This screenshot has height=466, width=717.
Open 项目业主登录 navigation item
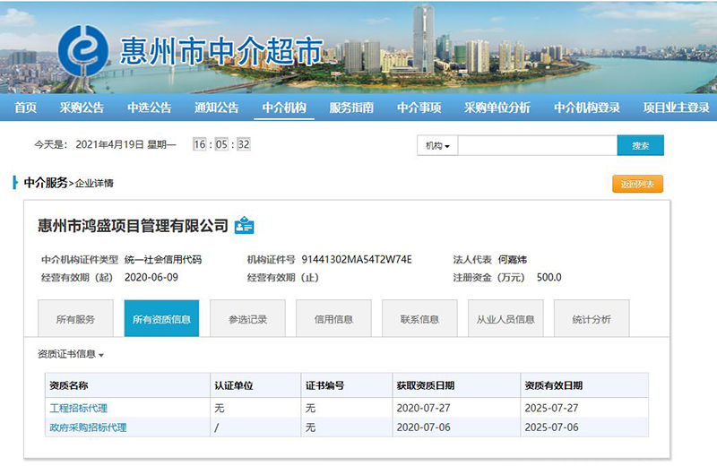tap(676, 108)
